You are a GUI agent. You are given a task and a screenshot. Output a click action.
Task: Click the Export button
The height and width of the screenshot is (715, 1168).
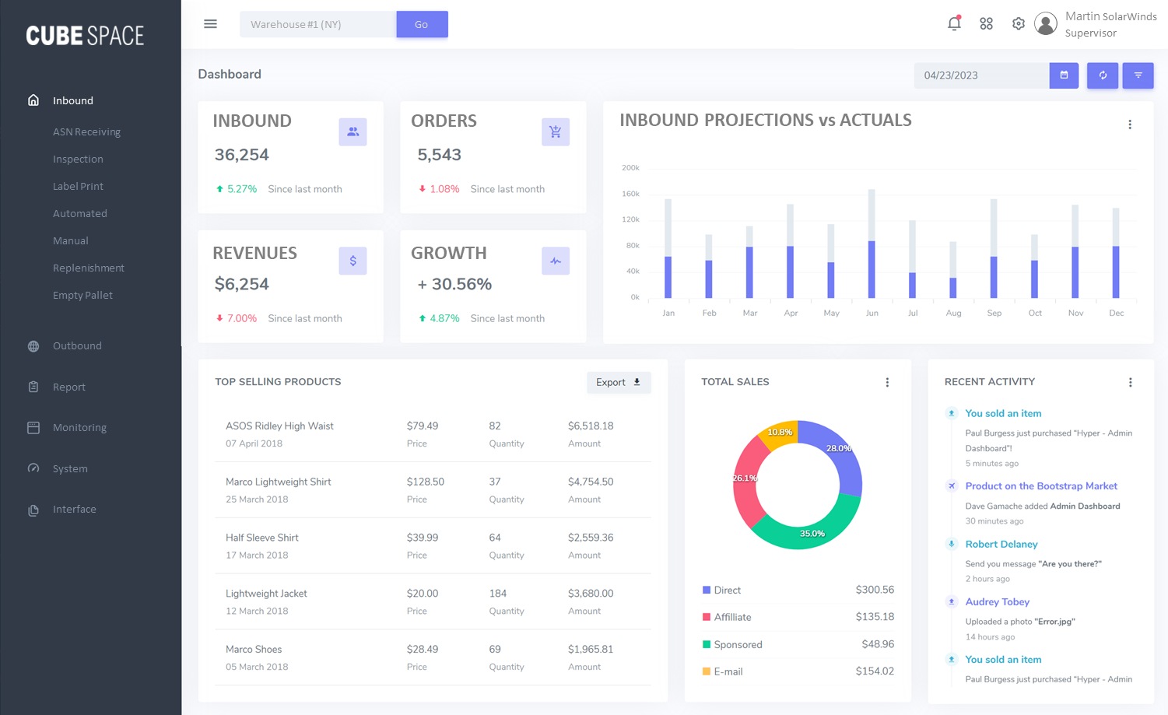click(x=619, y=382)
